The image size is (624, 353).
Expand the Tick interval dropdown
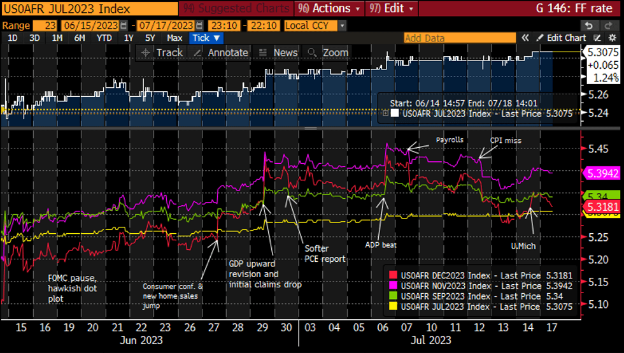(x=208, y=38)
